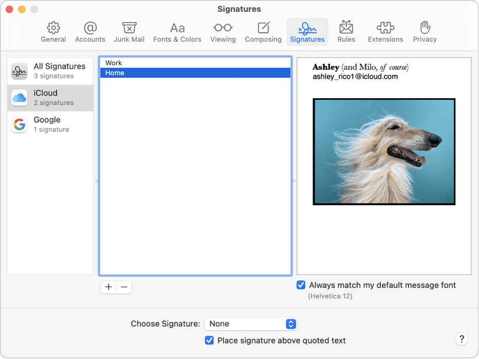
Task: Select the Work signature
Action: (195, 63)
